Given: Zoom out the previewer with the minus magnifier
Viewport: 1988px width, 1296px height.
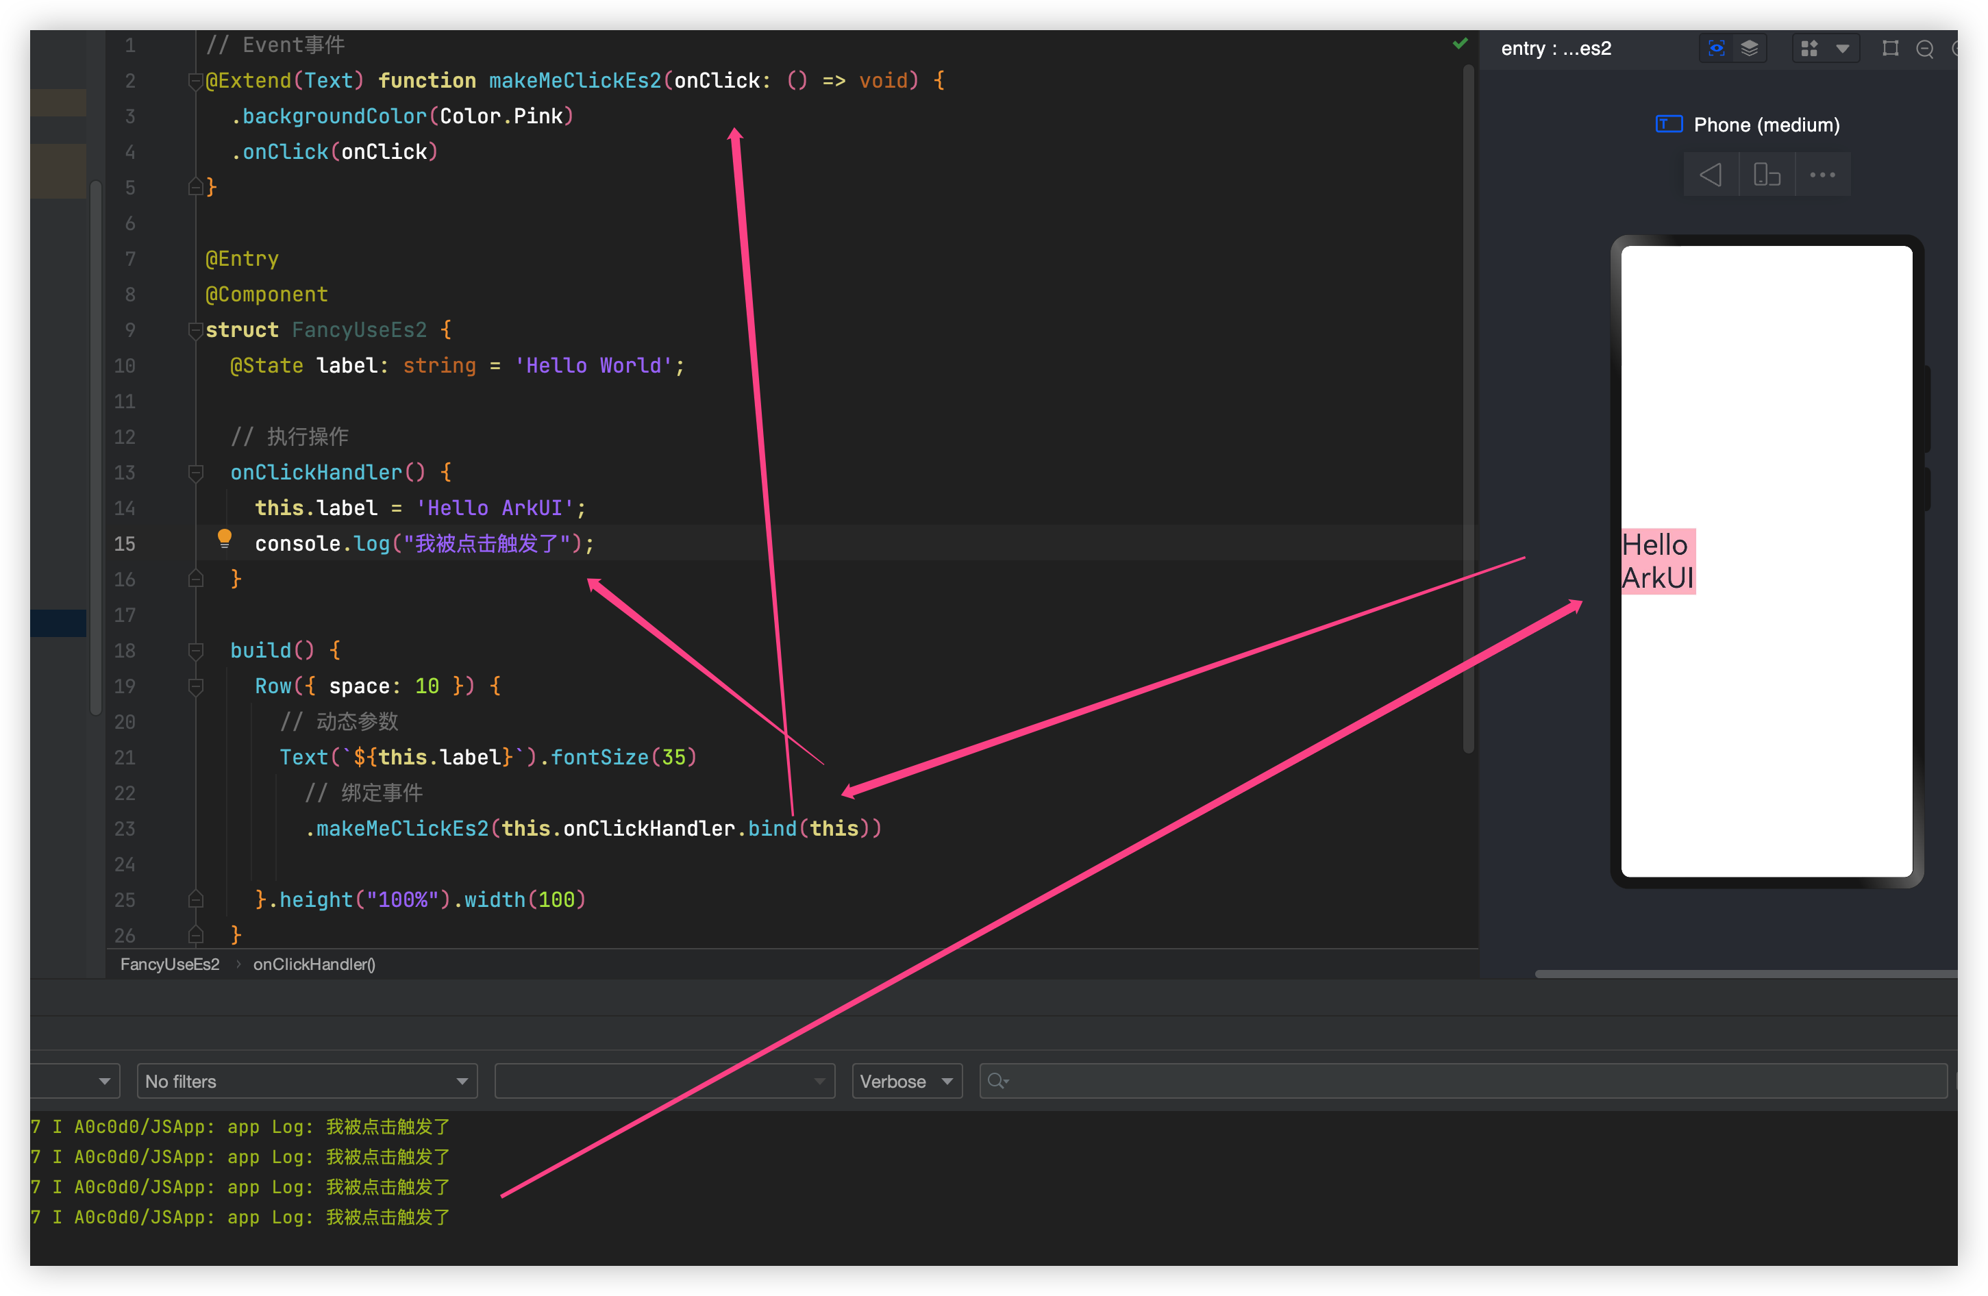Looking at the screenshot, I should pyautogui.click(x=1924, y=49).
